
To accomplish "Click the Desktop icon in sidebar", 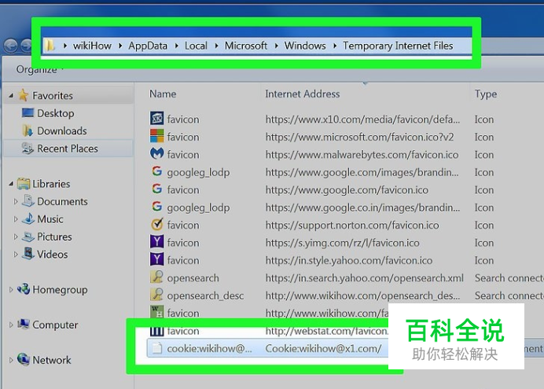I will [x=28, y=112].
